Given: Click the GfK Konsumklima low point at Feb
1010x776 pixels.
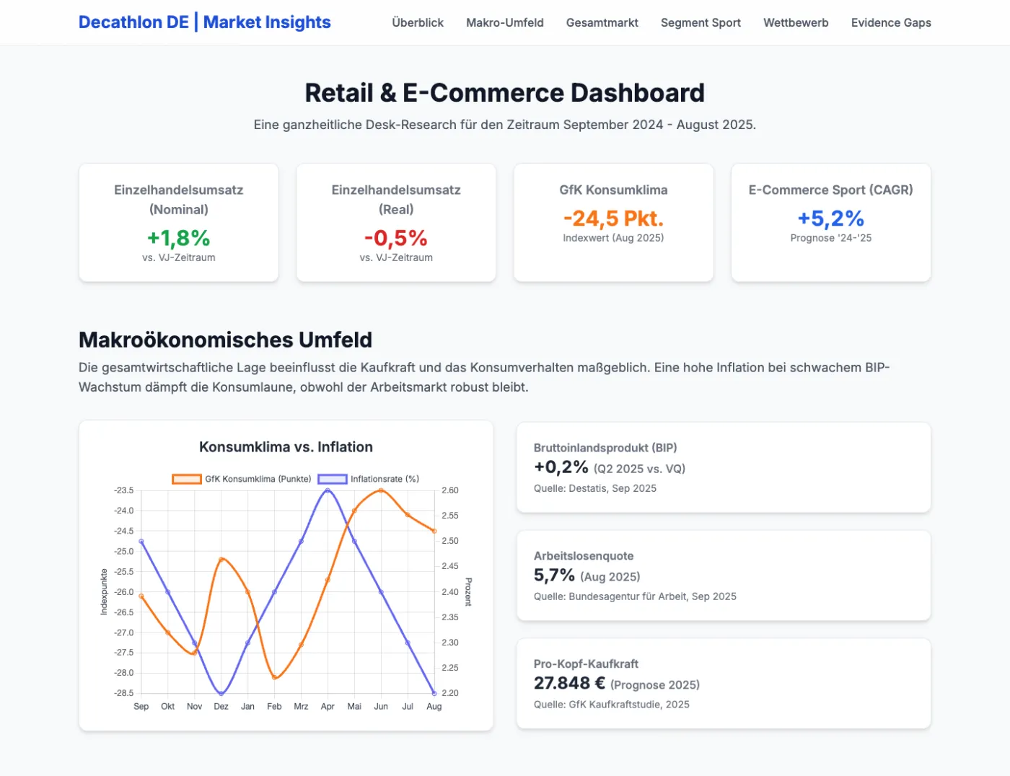Looking at the screenshot, I should click(x=274, y=677).
